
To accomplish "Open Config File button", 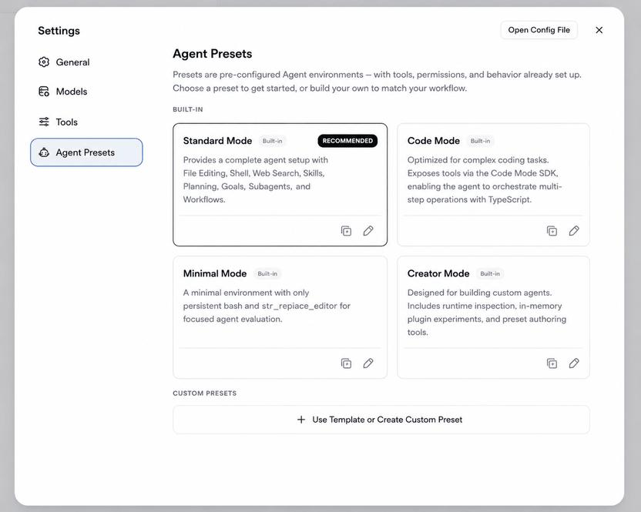I will 539,30.
